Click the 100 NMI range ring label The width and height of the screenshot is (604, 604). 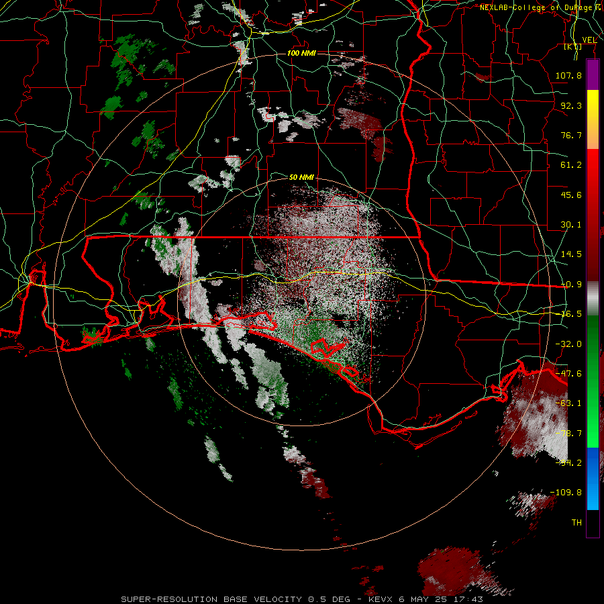[x=301, y=53]
